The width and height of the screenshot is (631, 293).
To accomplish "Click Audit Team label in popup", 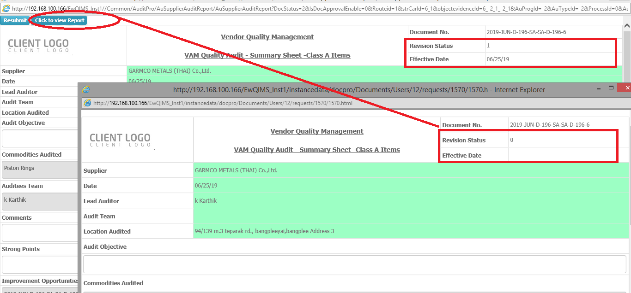I will 99,216.
